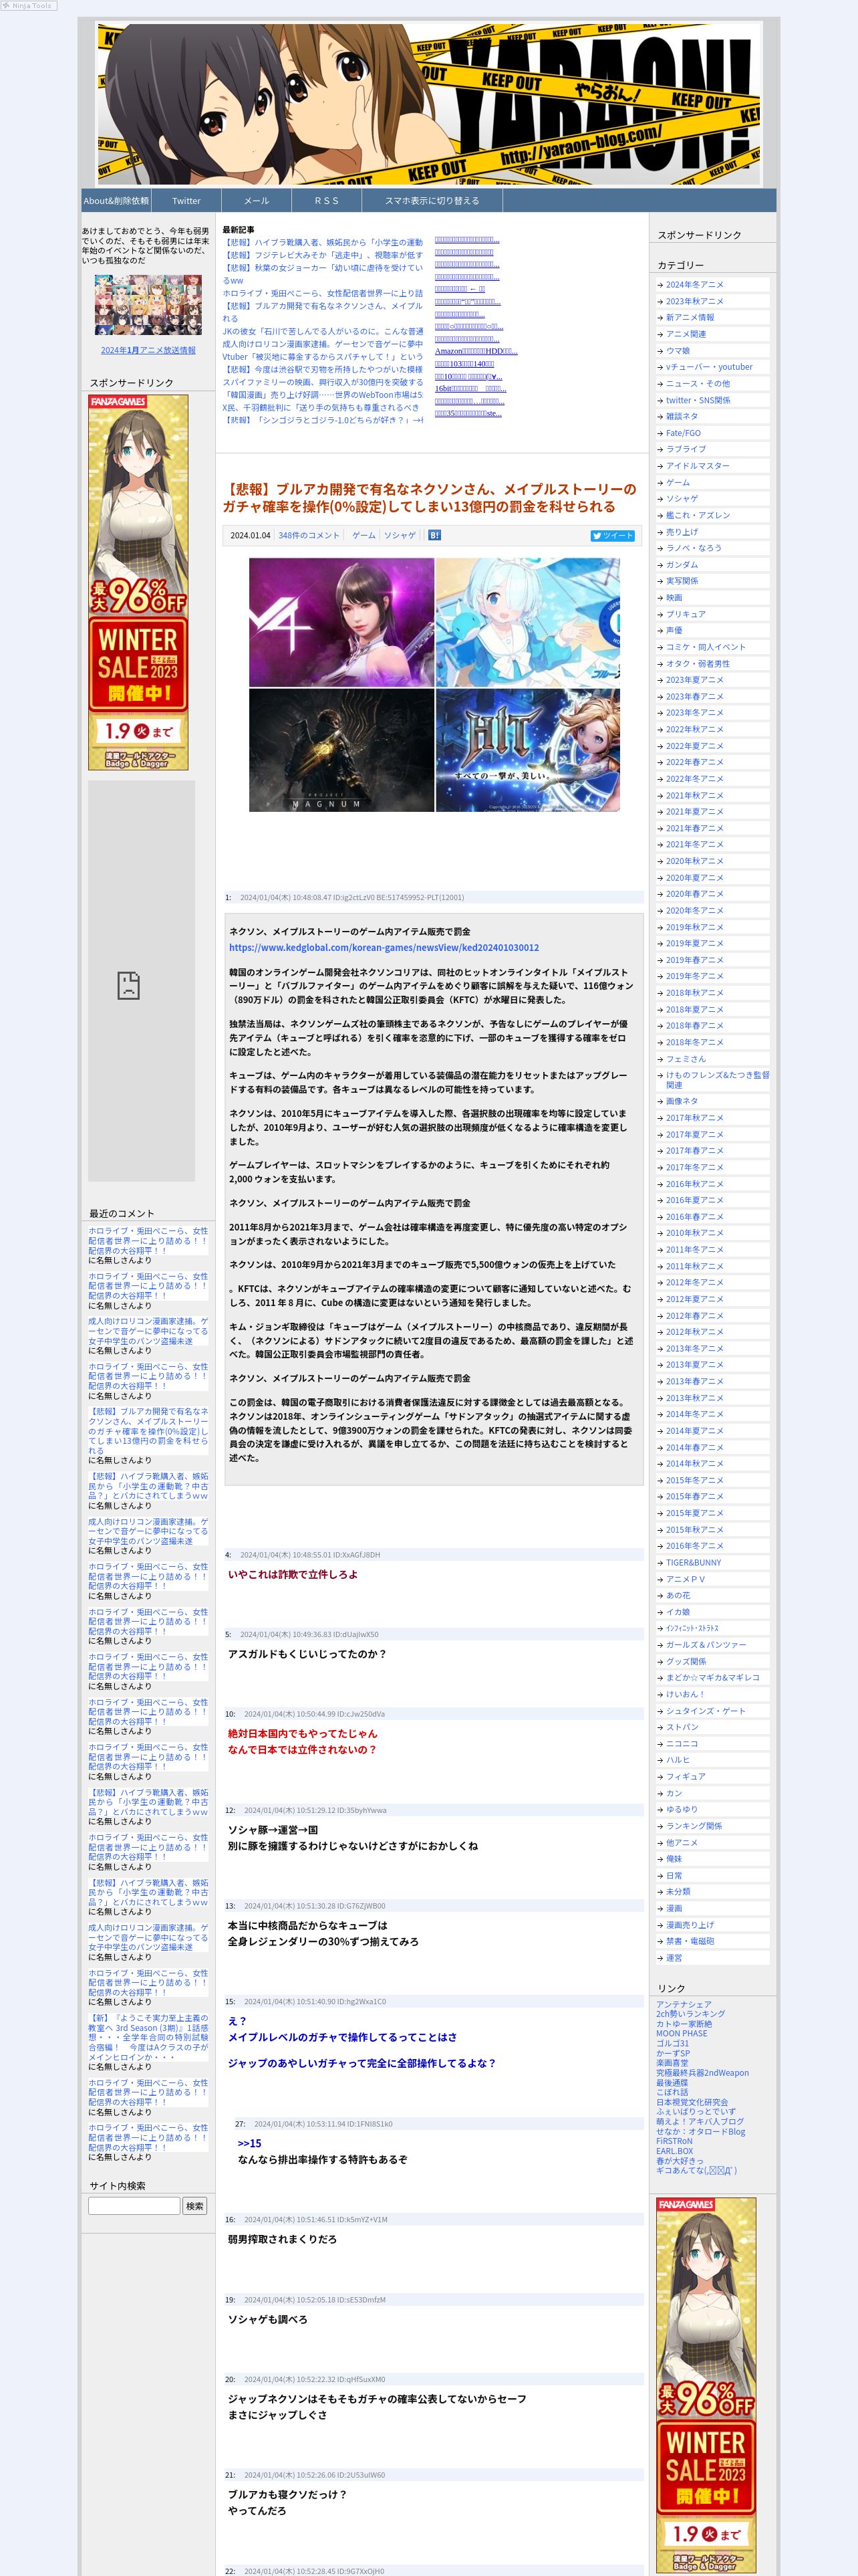Open category ラブライブ

click(686, 449)
